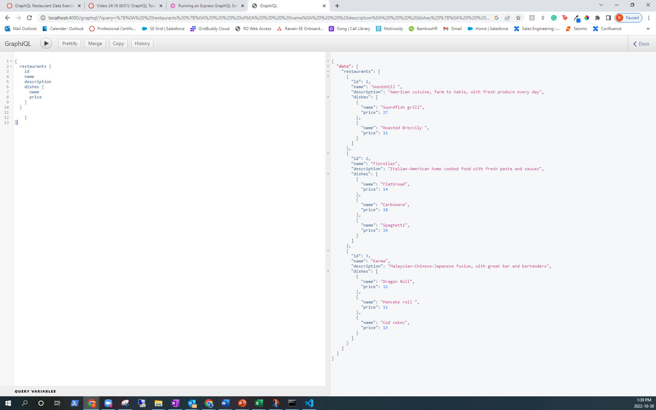Open the Honey extension icon

pos(532,18)
